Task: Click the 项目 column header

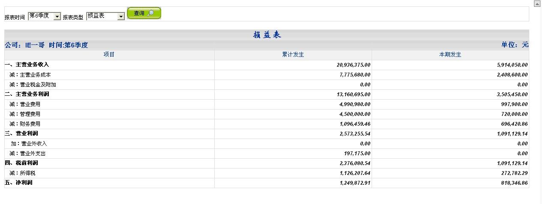Action: [x=109, y=55]
